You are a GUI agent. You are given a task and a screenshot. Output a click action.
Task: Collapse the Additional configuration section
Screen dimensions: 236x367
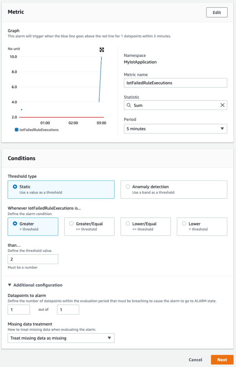[9, 285]
